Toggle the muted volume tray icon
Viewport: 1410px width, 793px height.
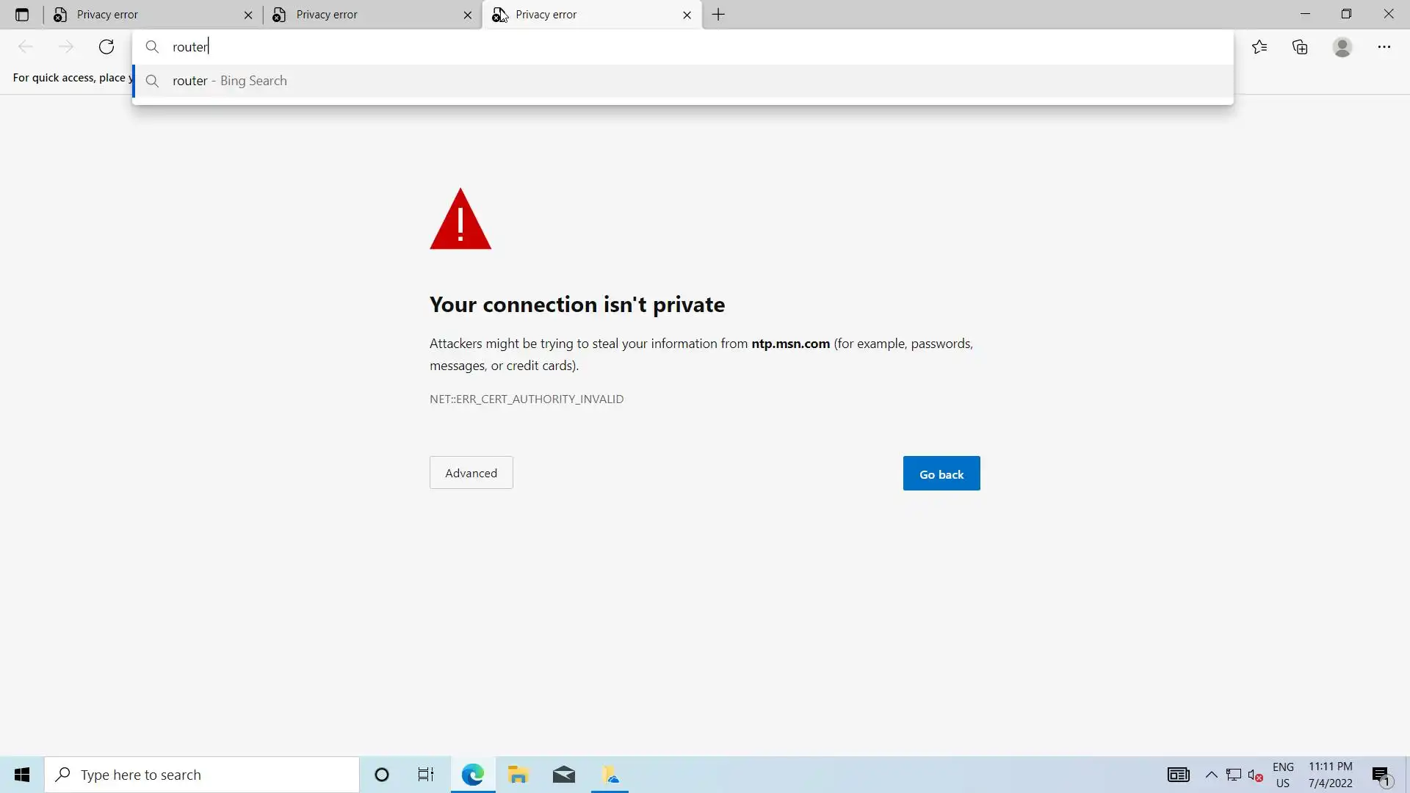(1255, 775)
